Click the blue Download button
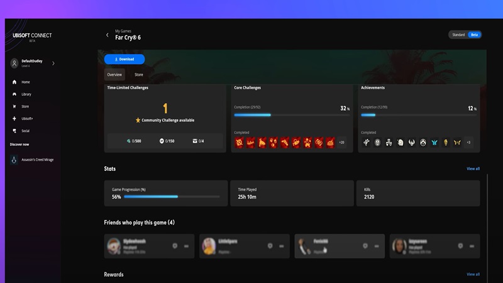 [124, 59]
